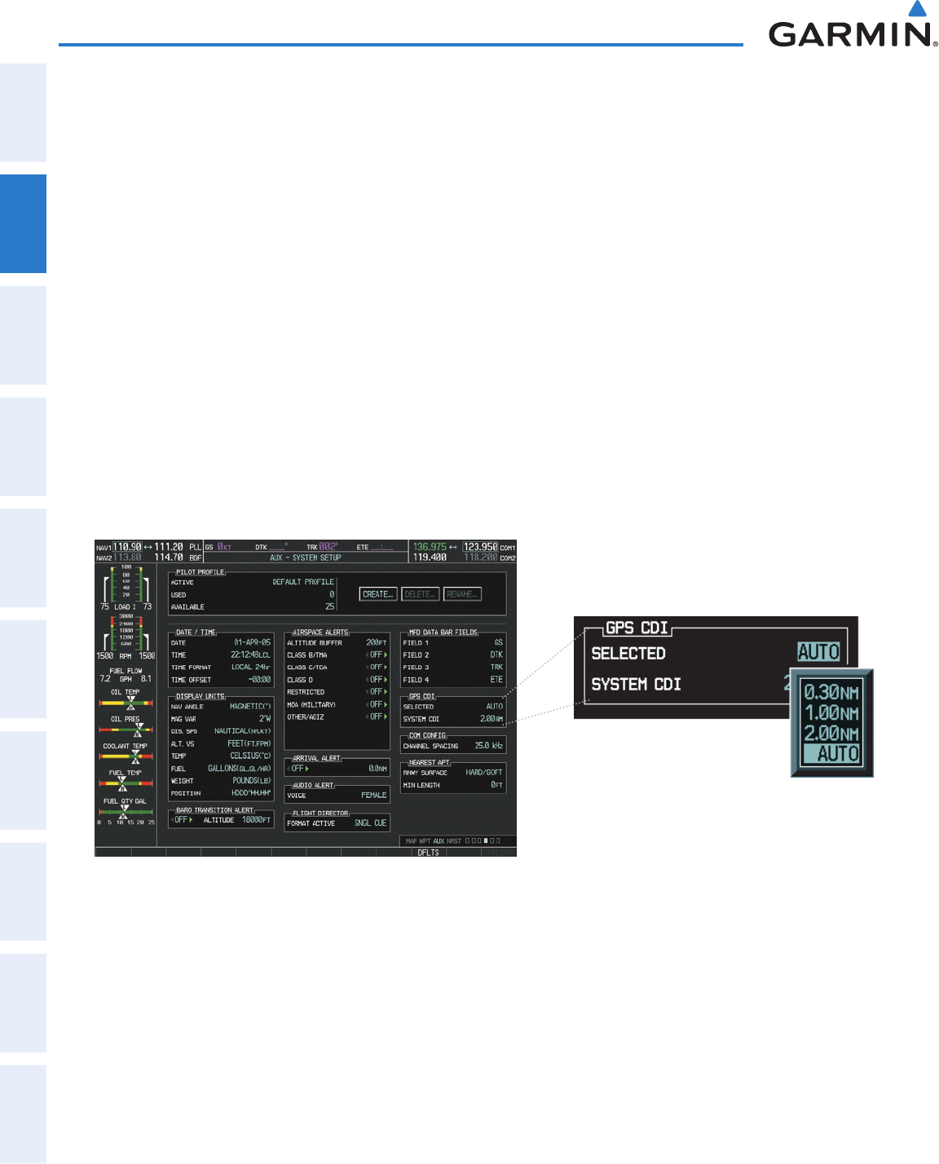The height and width of the screenshot is (1164, 939).
Task: Open the WEIGHT POUNDS units field
Action: (x=252, y=780)
